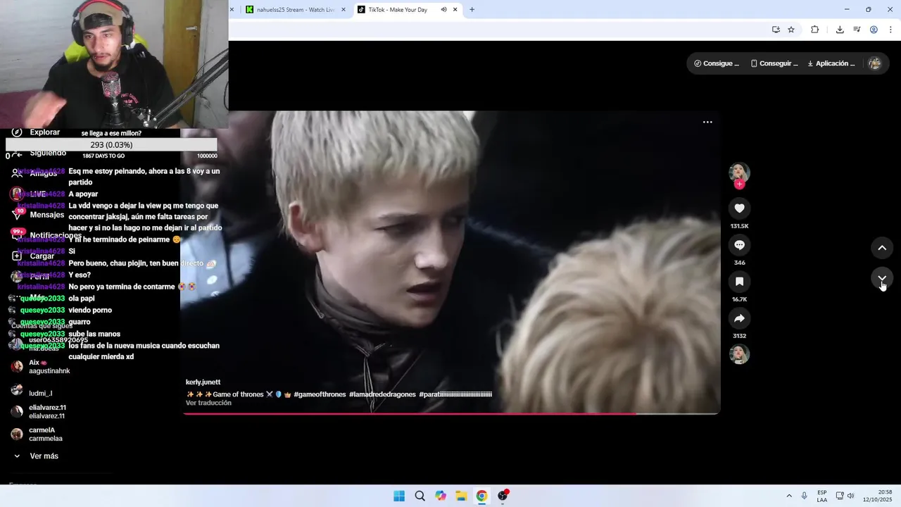Open the Mensajes sidebar item

pyautogui.click(x=38, y=215)
